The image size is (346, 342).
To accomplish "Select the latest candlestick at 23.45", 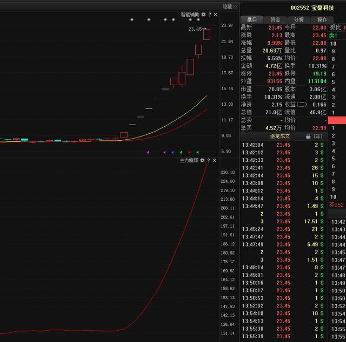I will tap(207, 35).
